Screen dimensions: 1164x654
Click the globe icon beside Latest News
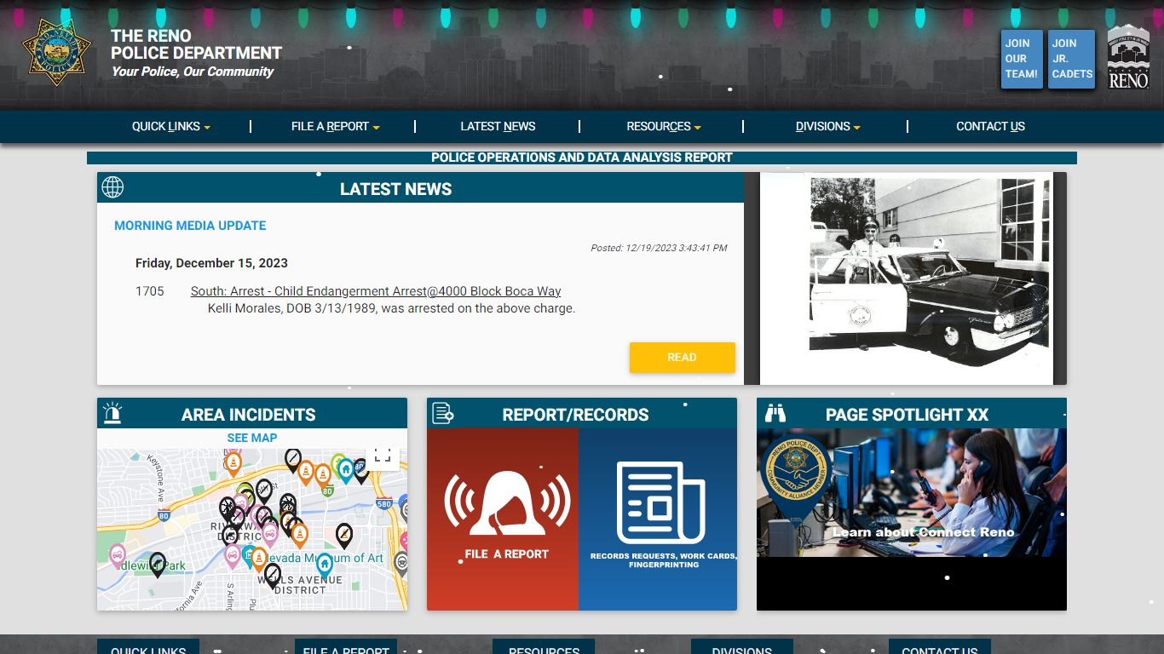tap(112, 187)
